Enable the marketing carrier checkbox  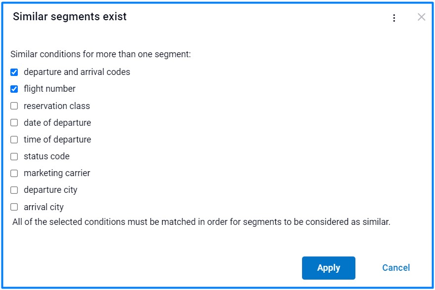(14, 173)
